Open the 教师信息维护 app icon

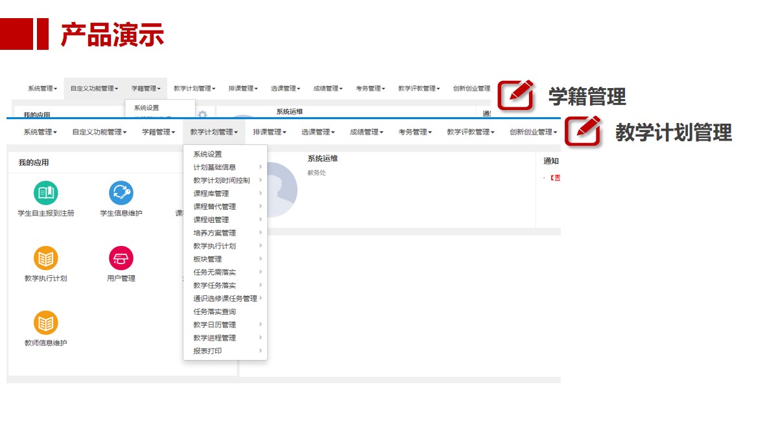(45, 322)
